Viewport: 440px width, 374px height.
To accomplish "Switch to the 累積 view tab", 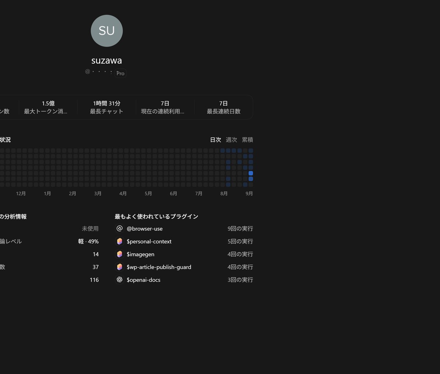I will [x=247, y=140].
